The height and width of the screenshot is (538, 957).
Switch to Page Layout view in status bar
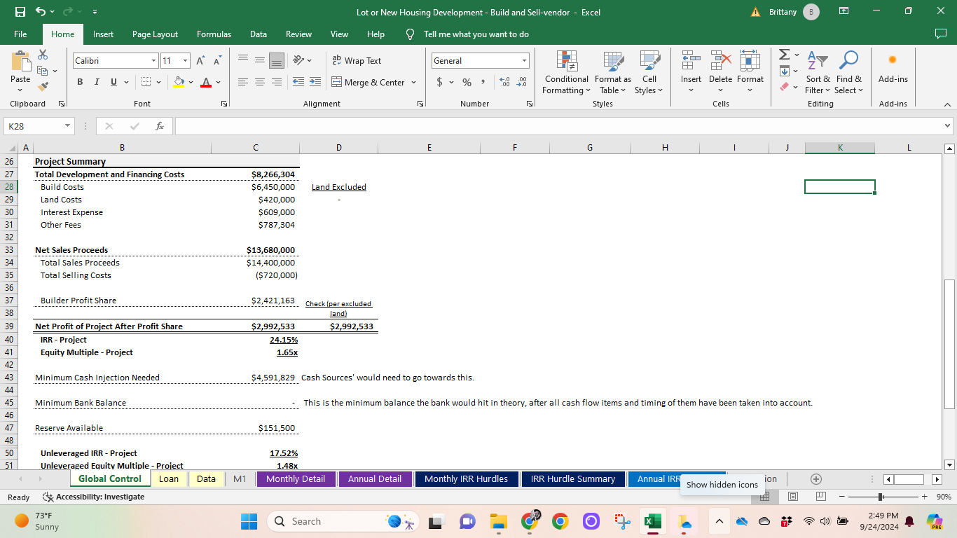click(793, 497)
